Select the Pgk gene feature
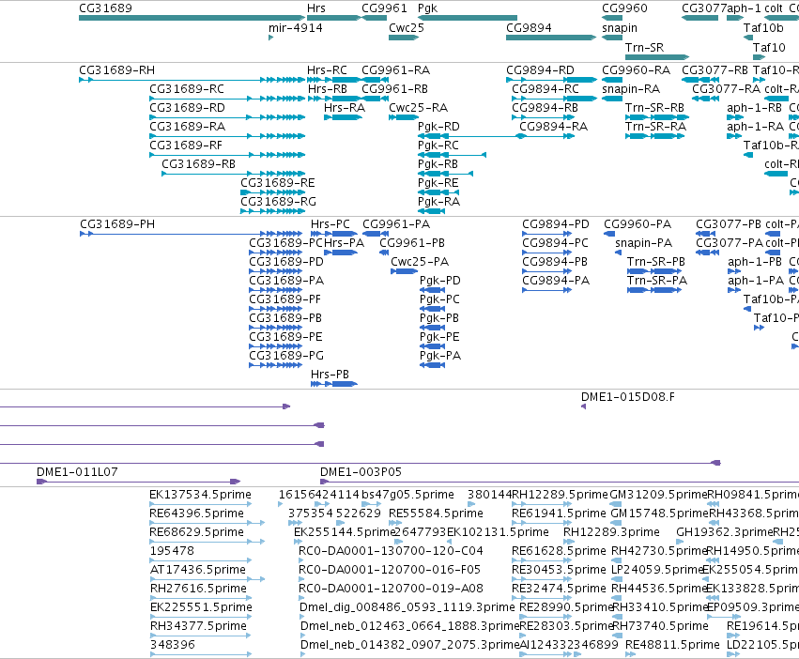 [x=468, y=18]
